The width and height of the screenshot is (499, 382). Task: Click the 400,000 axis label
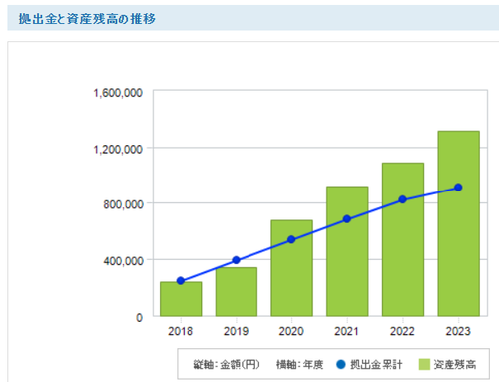point(123,261)
